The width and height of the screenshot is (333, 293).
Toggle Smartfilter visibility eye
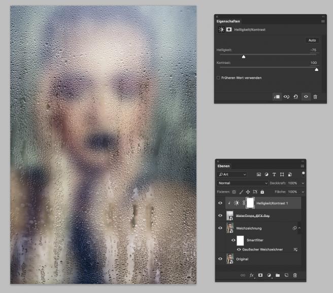click(x=234, y=240)
